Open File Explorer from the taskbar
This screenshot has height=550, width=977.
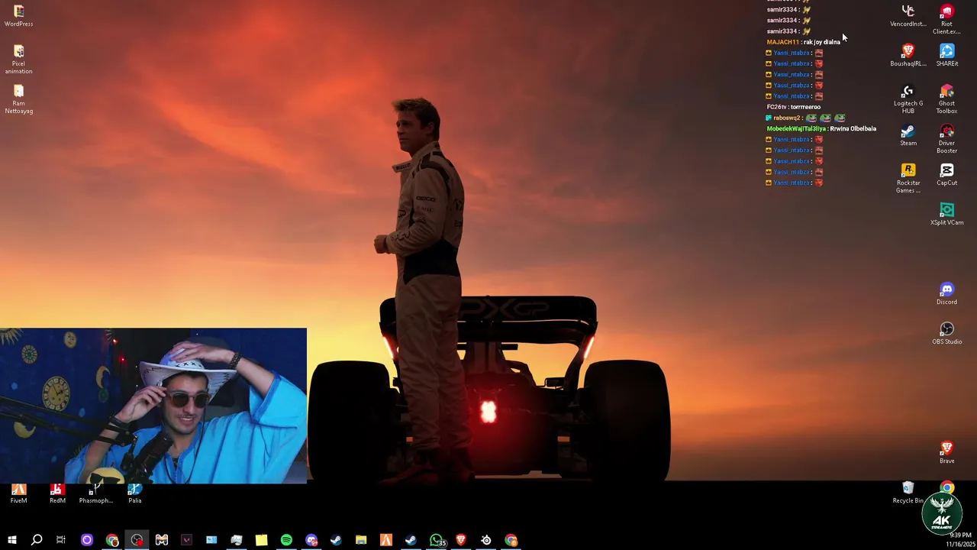(x=361, y=540)
